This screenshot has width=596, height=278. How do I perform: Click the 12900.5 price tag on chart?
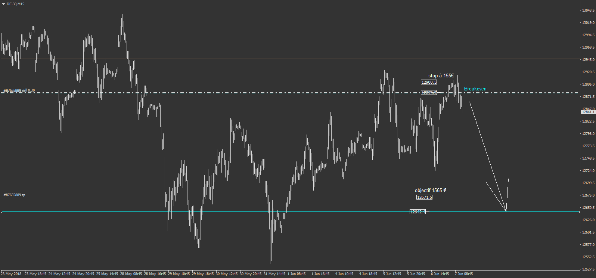click(x=429, y=82)
